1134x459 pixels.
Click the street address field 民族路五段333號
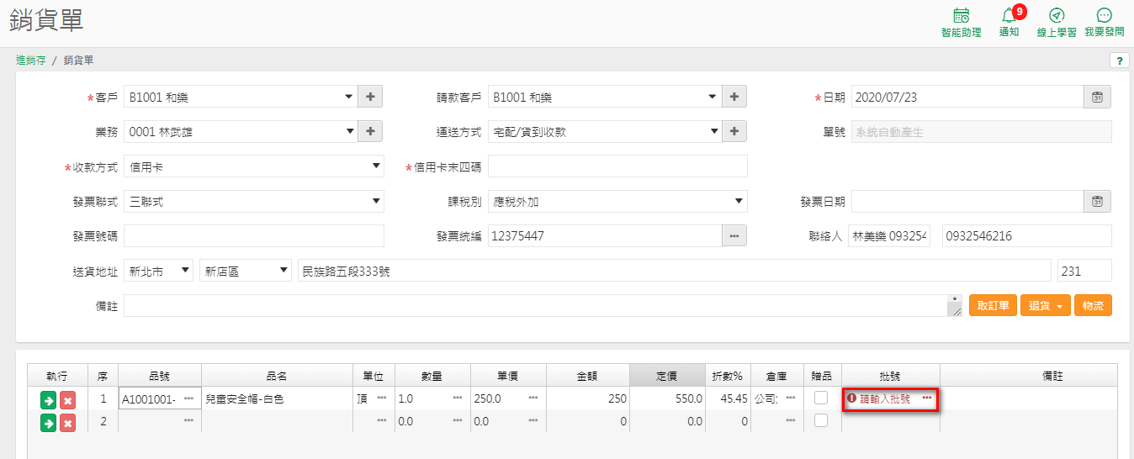tap(675, 271)
